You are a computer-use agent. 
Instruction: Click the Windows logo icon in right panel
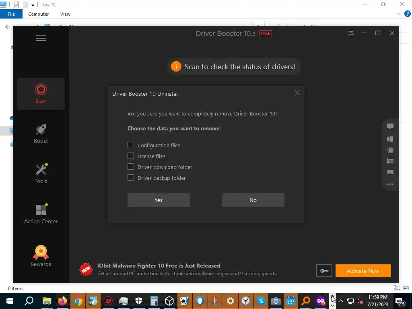[x=390, y=139]
